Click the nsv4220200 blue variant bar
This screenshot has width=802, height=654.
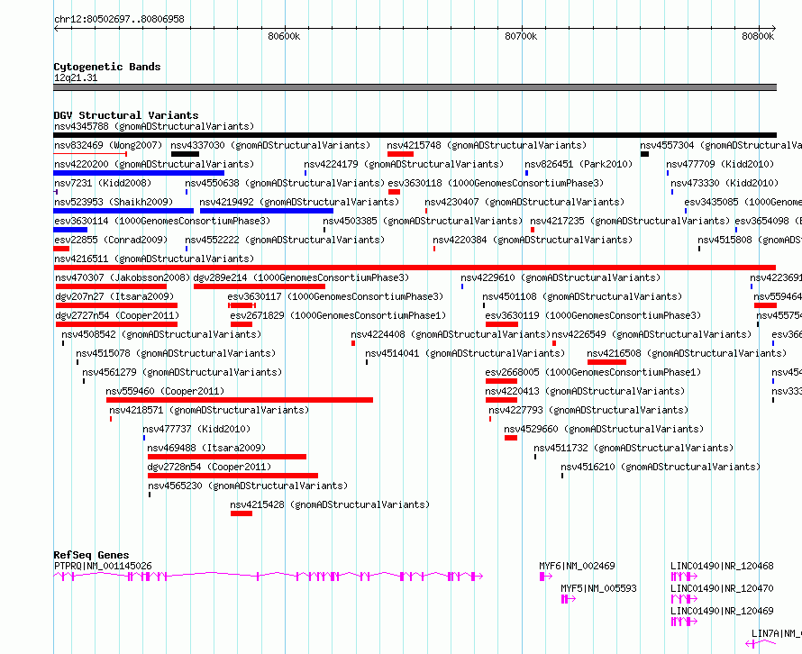(x=139, y=173)
